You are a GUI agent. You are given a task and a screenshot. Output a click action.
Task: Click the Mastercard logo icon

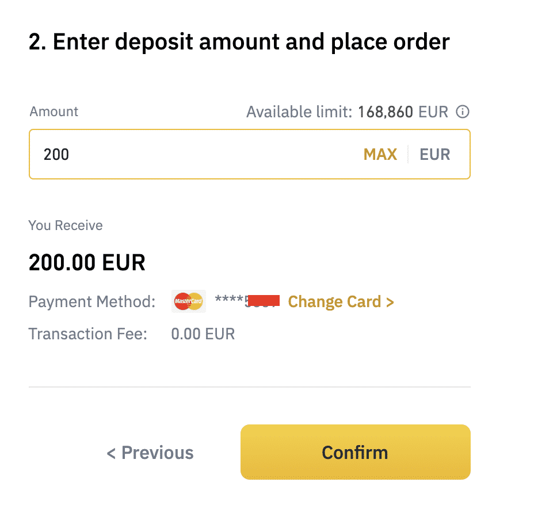click(x=189, y=301)
